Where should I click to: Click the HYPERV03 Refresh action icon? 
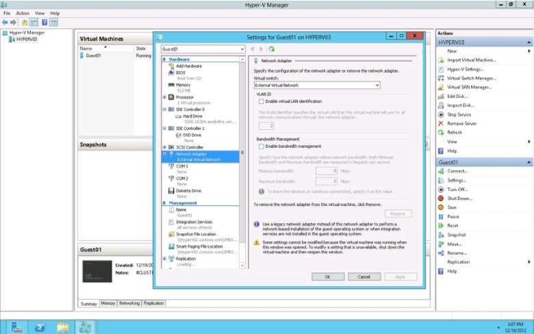click(441, 133)
